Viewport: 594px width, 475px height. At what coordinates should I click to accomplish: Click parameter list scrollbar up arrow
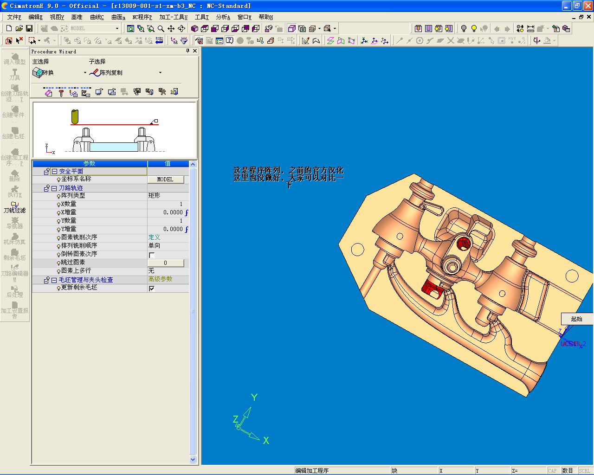click(193, 164)
